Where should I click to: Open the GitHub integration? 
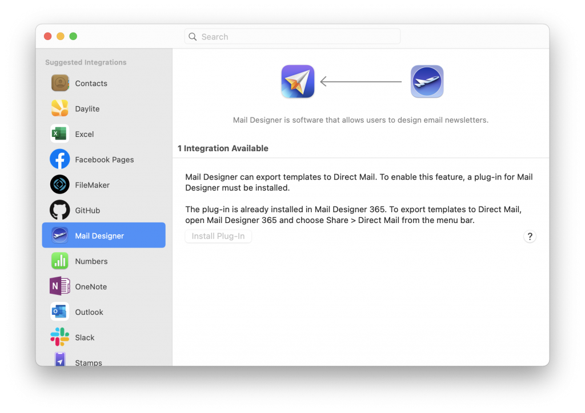(x=104, y=210)
